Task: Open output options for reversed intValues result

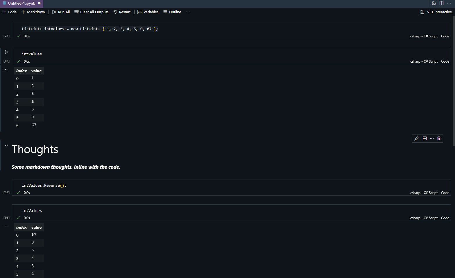Action: coord(6,226)
